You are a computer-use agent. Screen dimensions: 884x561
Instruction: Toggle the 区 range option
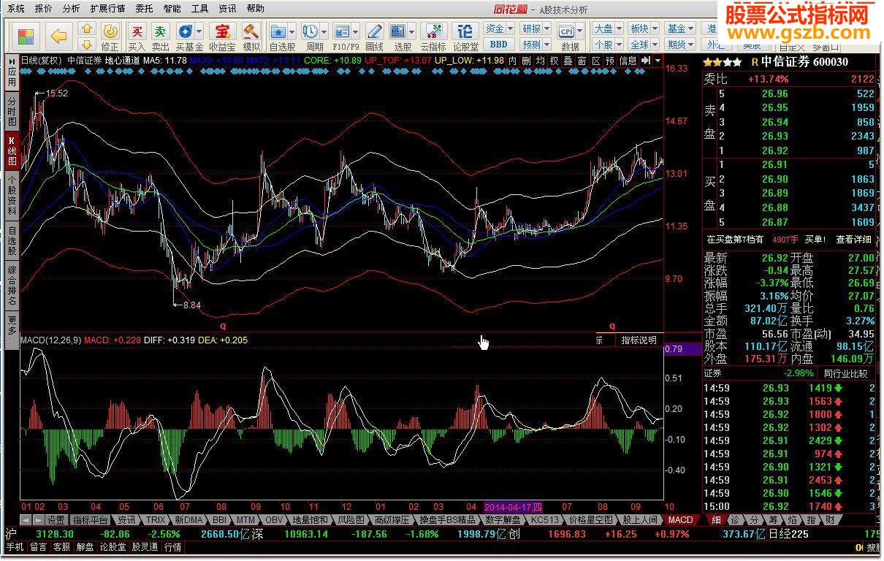[596, 61]
